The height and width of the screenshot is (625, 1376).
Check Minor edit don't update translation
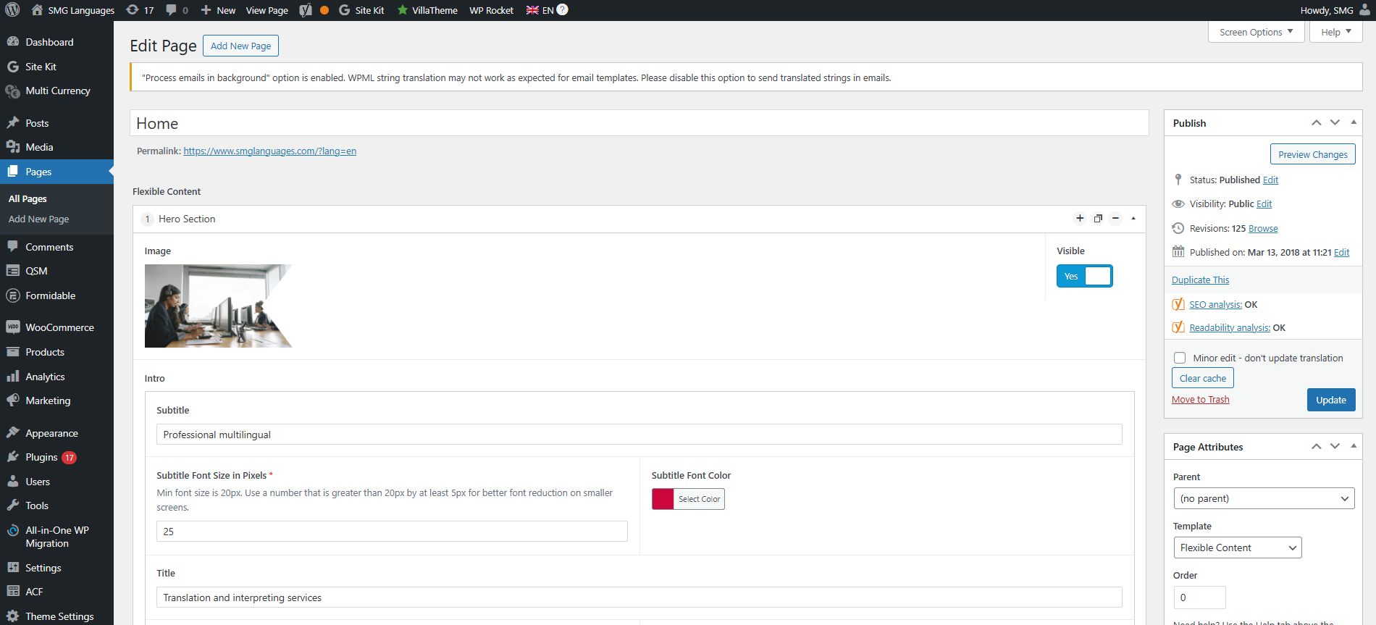coord(1180,358)
